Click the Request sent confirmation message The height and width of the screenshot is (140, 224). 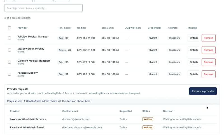49,101
